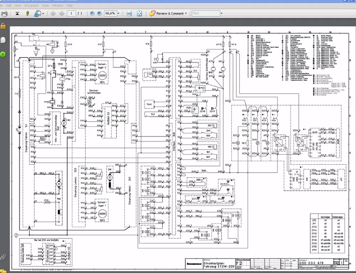Image resolution: width=356 pixels, height=273 pixels.
Task: Select the Fit Page toolbar icon
Action: 140,13
